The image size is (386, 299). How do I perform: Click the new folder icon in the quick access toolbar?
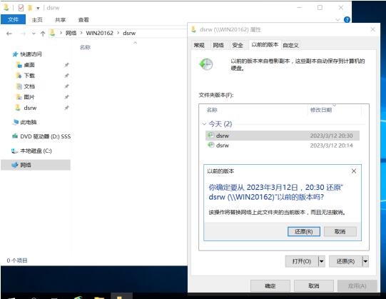30,8
